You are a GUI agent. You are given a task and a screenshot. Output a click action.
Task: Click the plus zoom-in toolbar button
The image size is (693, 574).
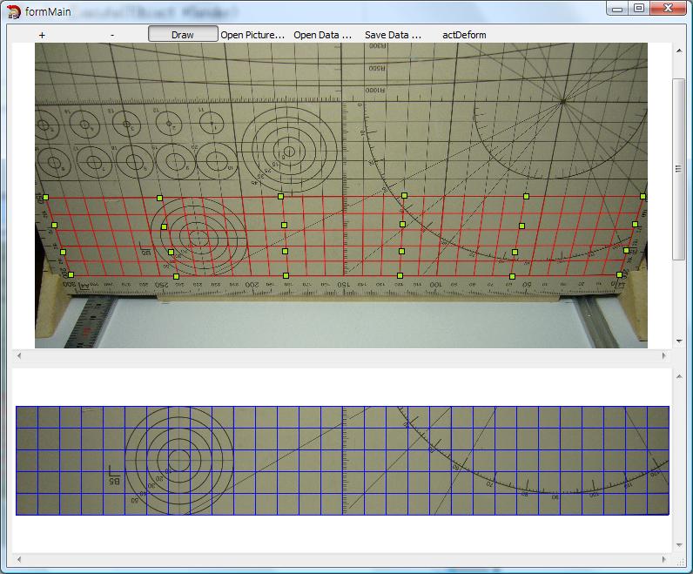point(42,35)
